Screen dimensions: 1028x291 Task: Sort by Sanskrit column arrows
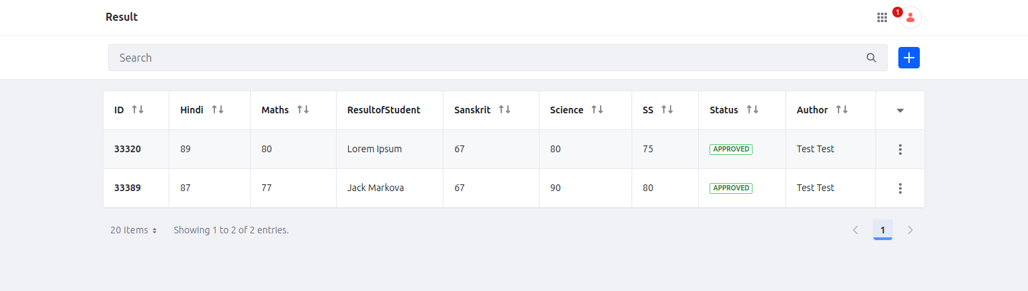click(505, 110)
